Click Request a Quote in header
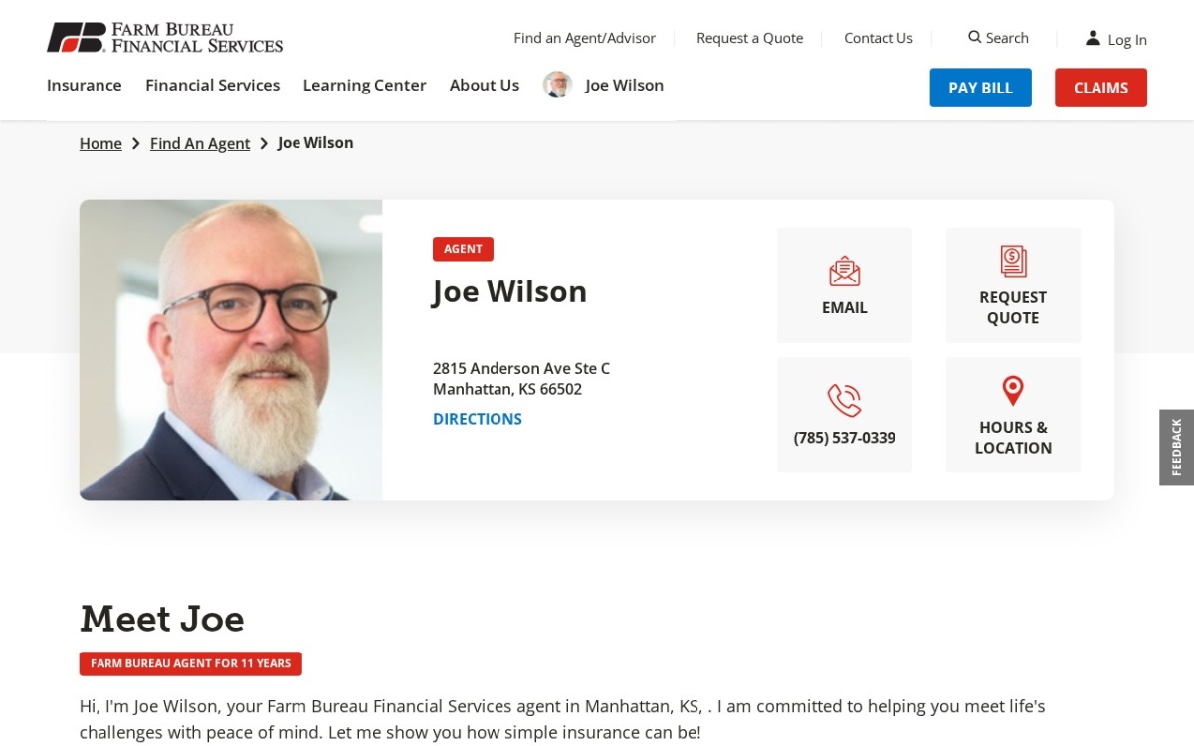The height and width of the screenshot is (746, 1194). tap(749, 38)
